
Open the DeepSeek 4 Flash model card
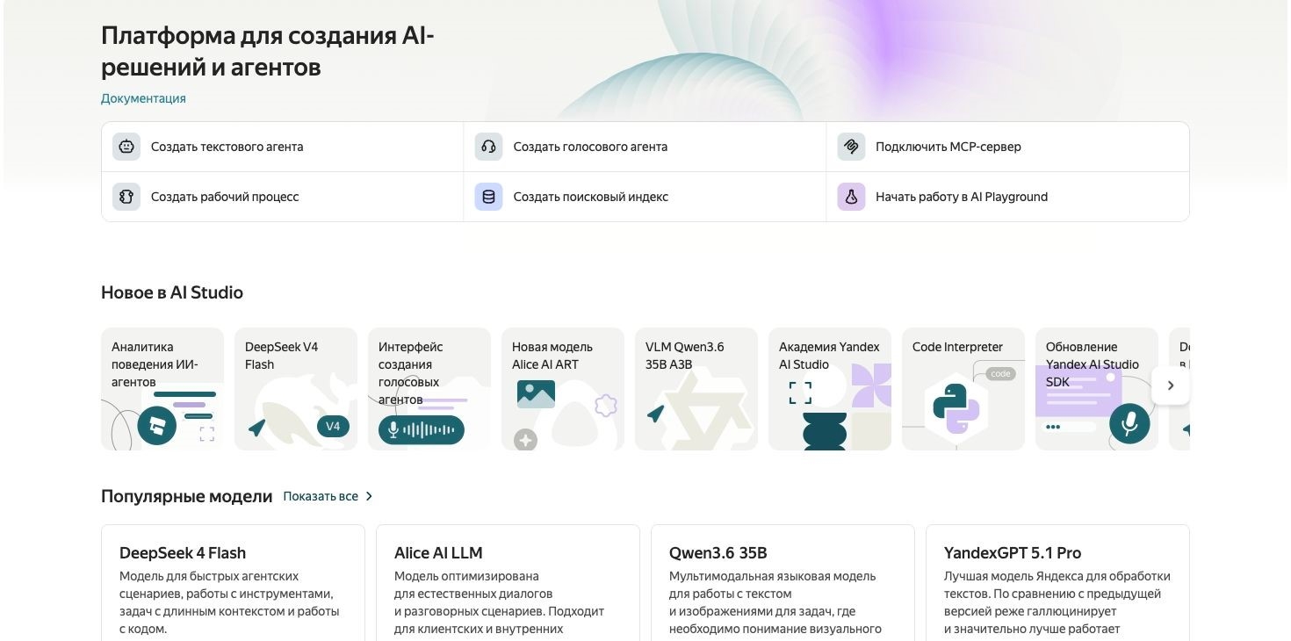pyautogui.click(x=233, y=583)
